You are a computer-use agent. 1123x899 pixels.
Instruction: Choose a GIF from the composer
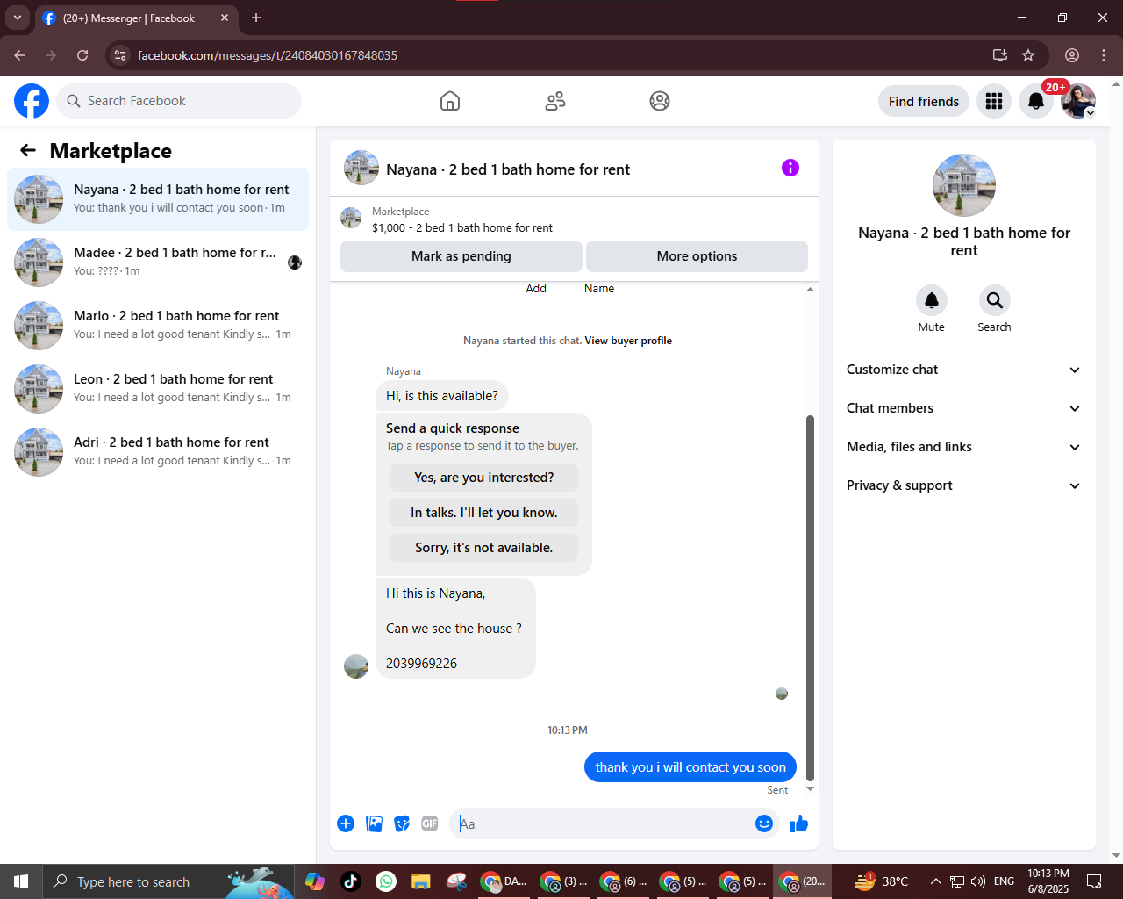click(x=430, y=823)
